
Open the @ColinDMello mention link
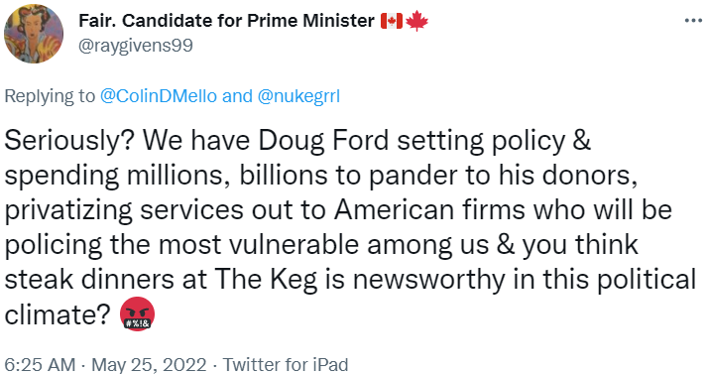[158, 96]
